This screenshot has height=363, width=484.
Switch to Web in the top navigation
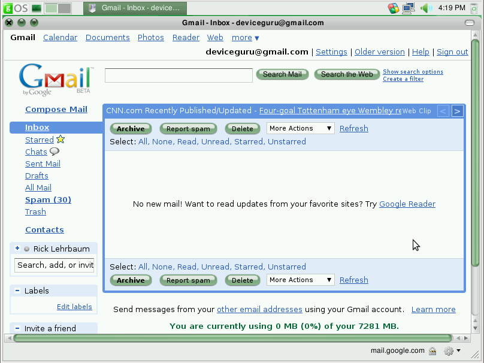click(215, 38)
